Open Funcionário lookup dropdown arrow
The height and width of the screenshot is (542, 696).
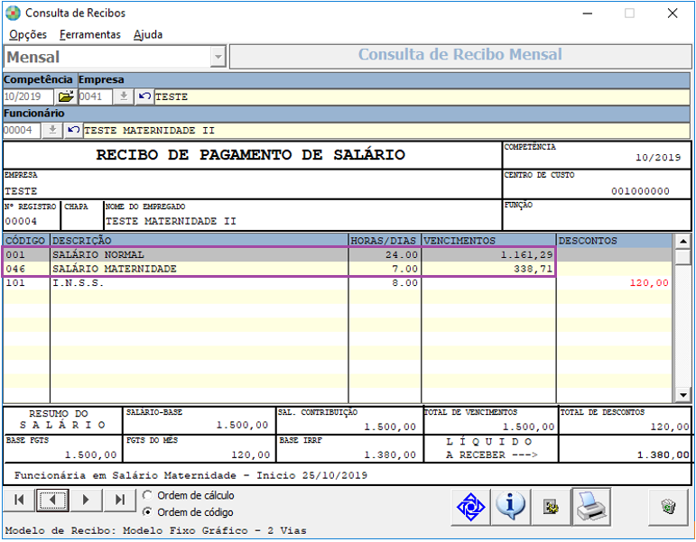tap(52, 130)
